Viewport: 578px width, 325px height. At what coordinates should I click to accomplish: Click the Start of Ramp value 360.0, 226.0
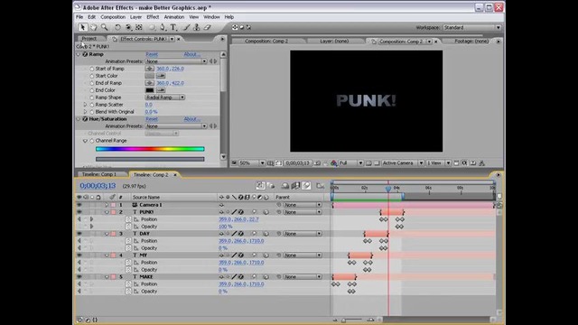click(171, 69)
